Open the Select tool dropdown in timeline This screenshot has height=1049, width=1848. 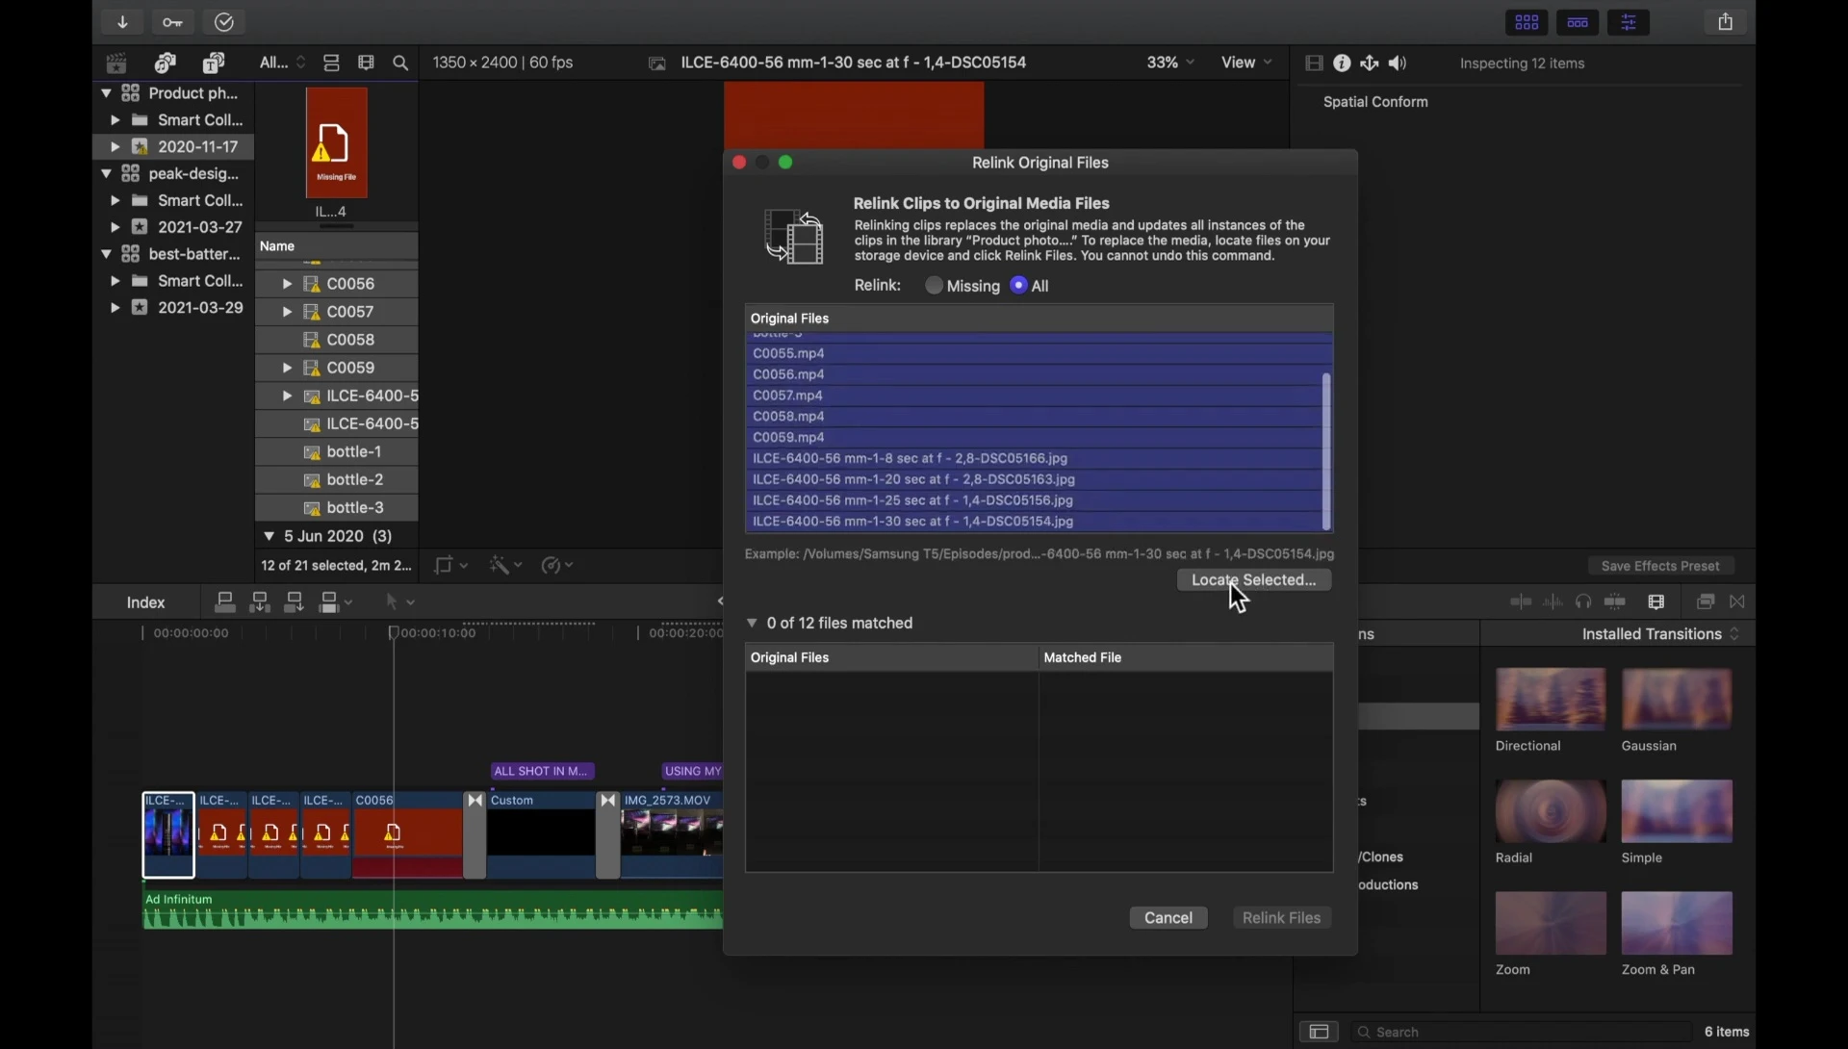pos(400,603)
